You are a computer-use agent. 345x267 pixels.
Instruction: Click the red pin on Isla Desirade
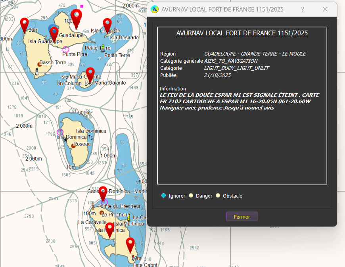pyautogui.click(x=107, y=24)
